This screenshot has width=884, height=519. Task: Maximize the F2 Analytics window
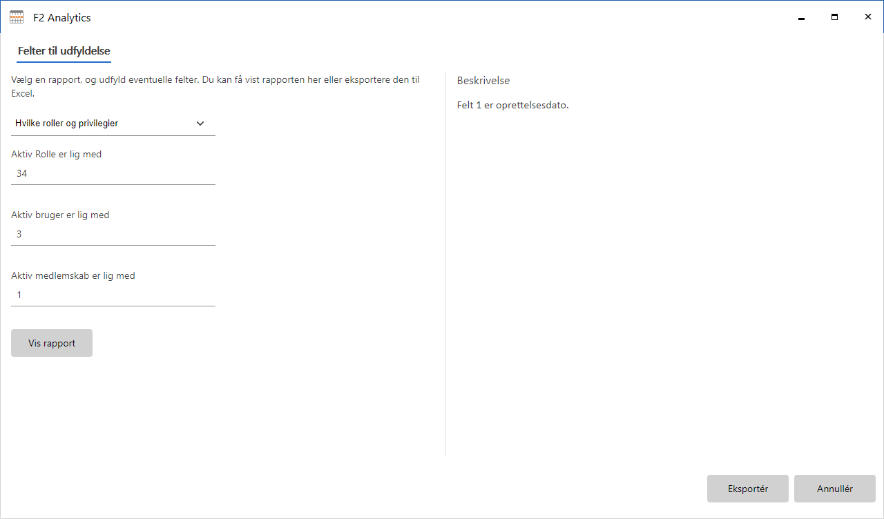[834, 17]
